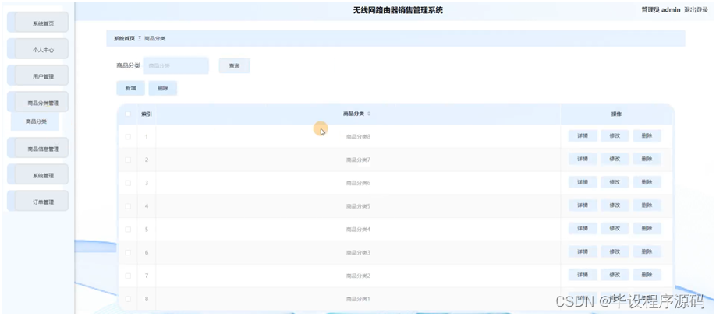Check the checkbox for row 商品分类8
716x316 pixels.
(128, 136)
